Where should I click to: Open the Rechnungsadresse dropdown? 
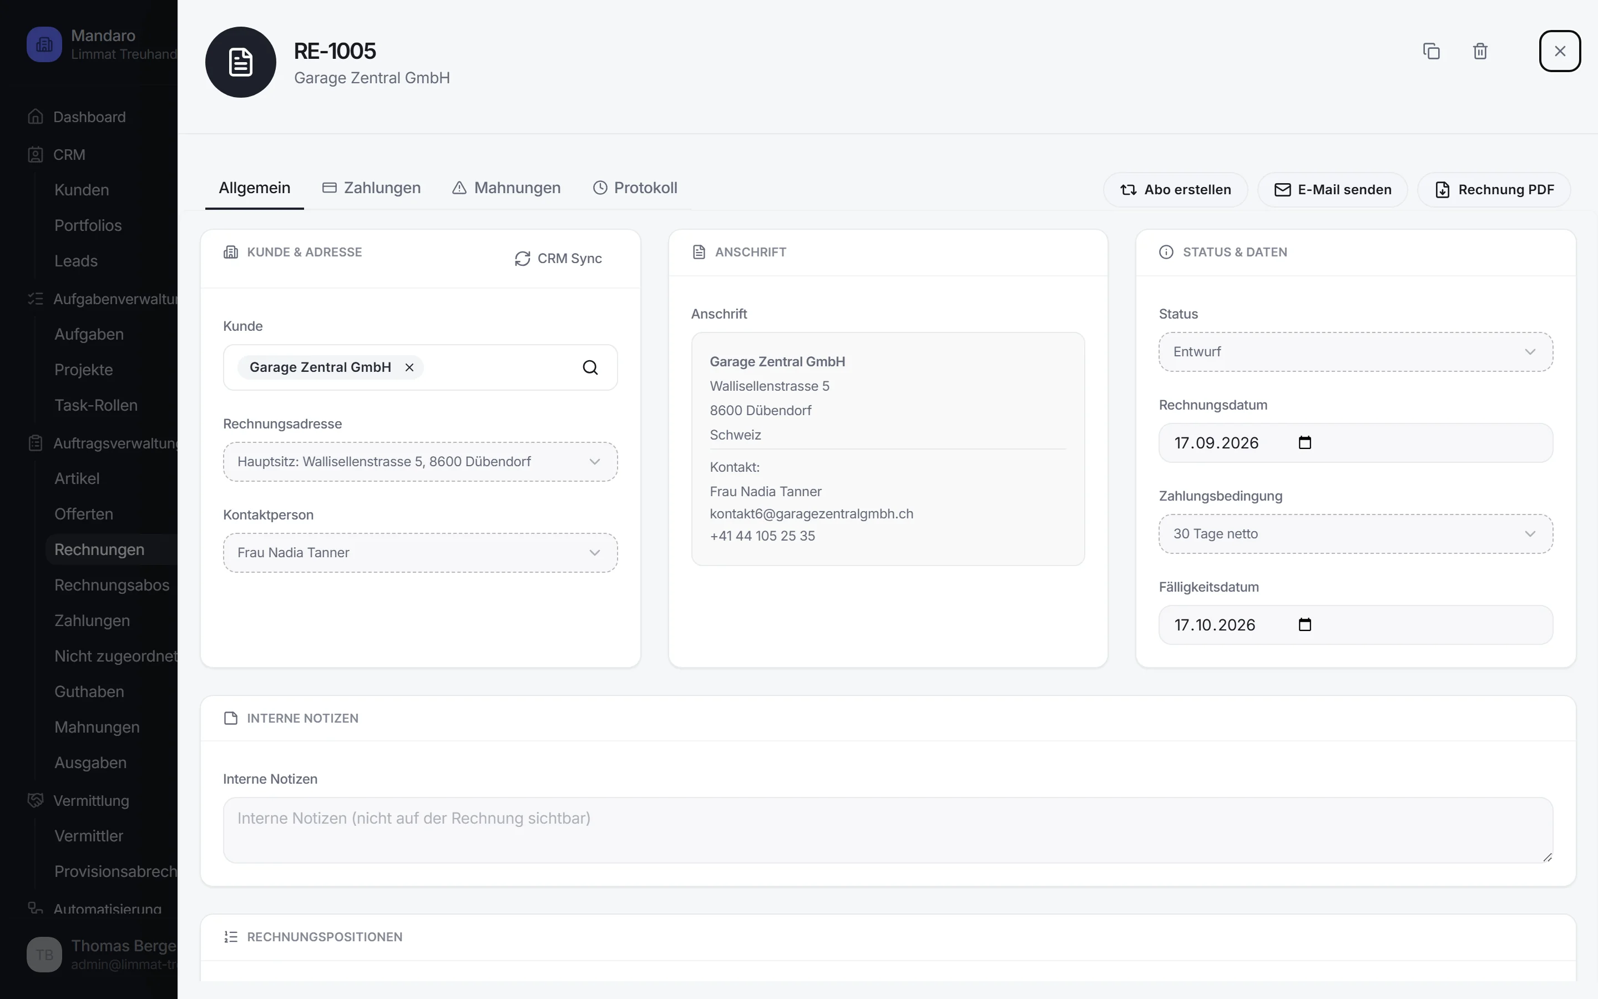click(420, 462)
